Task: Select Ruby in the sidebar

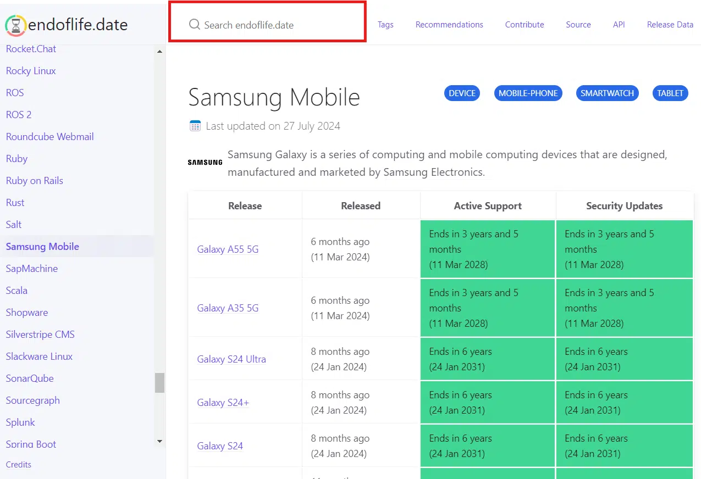Action: [16, 159]
